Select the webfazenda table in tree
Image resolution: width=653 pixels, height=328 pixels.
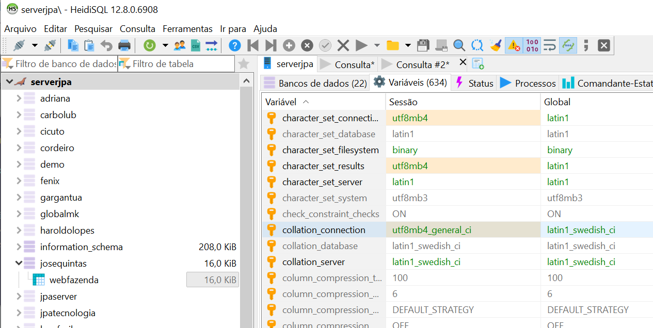pos(74,280)
